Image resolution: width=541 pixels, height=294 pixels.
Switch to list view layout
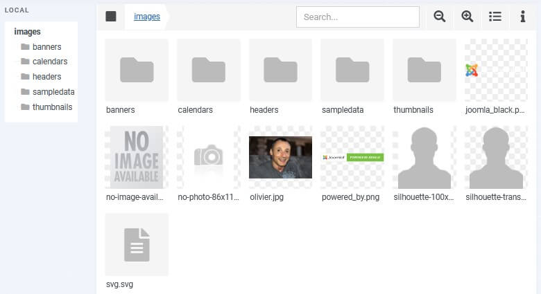tap(495, 17)
